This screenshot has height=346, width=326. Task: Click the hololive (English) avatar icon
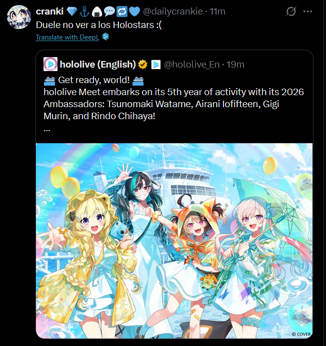[x=50, y=64]
